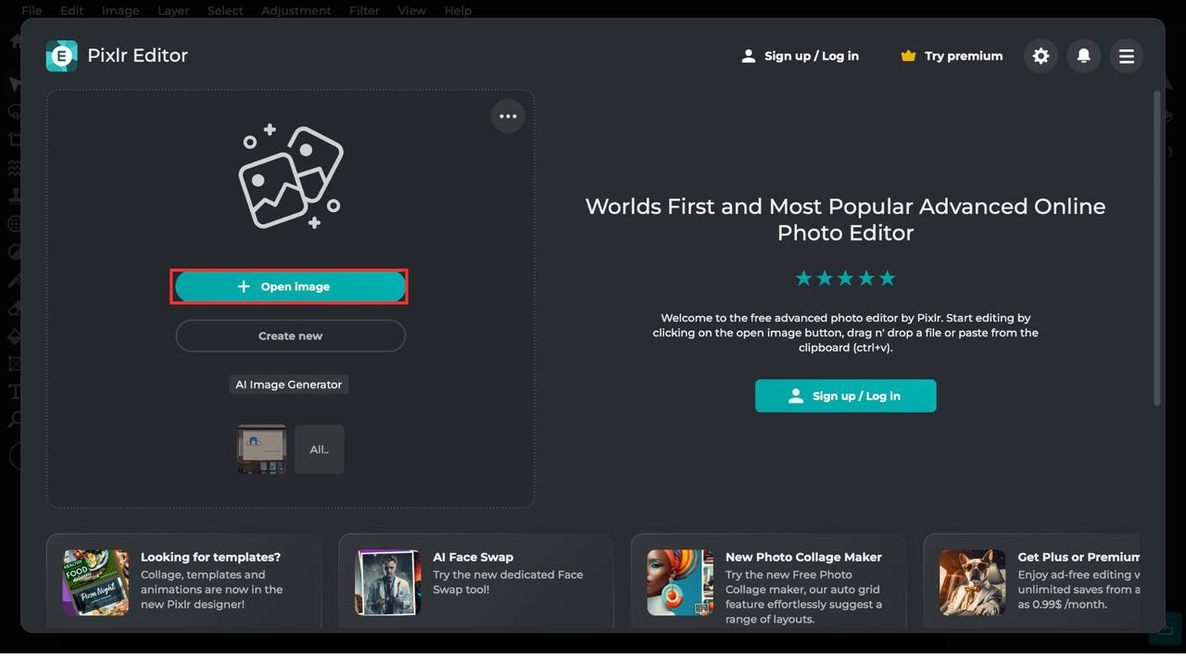This screenshot has height=667, width=1186.
Task: Click the Open image button
Action: (x=290, y=286)
